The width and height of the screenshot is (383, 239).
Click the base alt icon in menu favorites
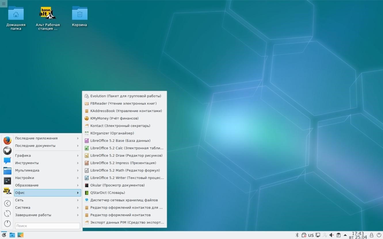pos(7,190)
